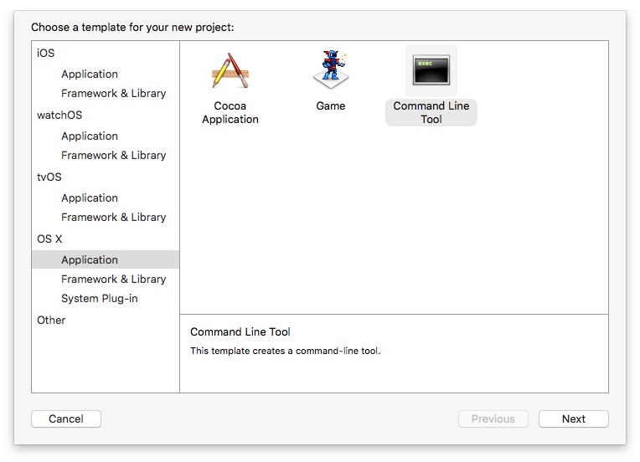Select Framework & Library under OS X

tap(113, 280)
